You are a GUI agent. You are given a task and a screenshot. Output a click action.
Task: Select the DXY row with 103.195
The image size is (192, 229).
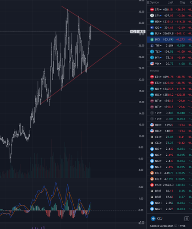coord(170,39)
